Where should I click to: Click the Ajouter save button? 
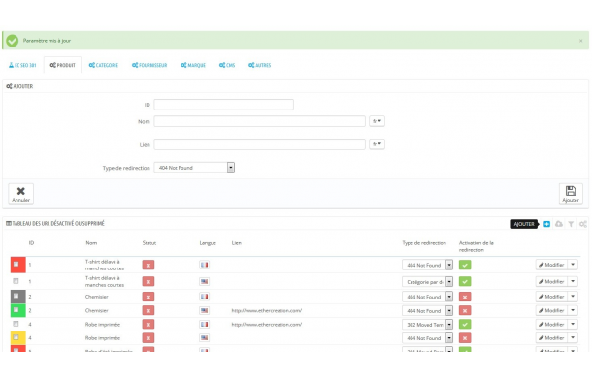(571, 194)
